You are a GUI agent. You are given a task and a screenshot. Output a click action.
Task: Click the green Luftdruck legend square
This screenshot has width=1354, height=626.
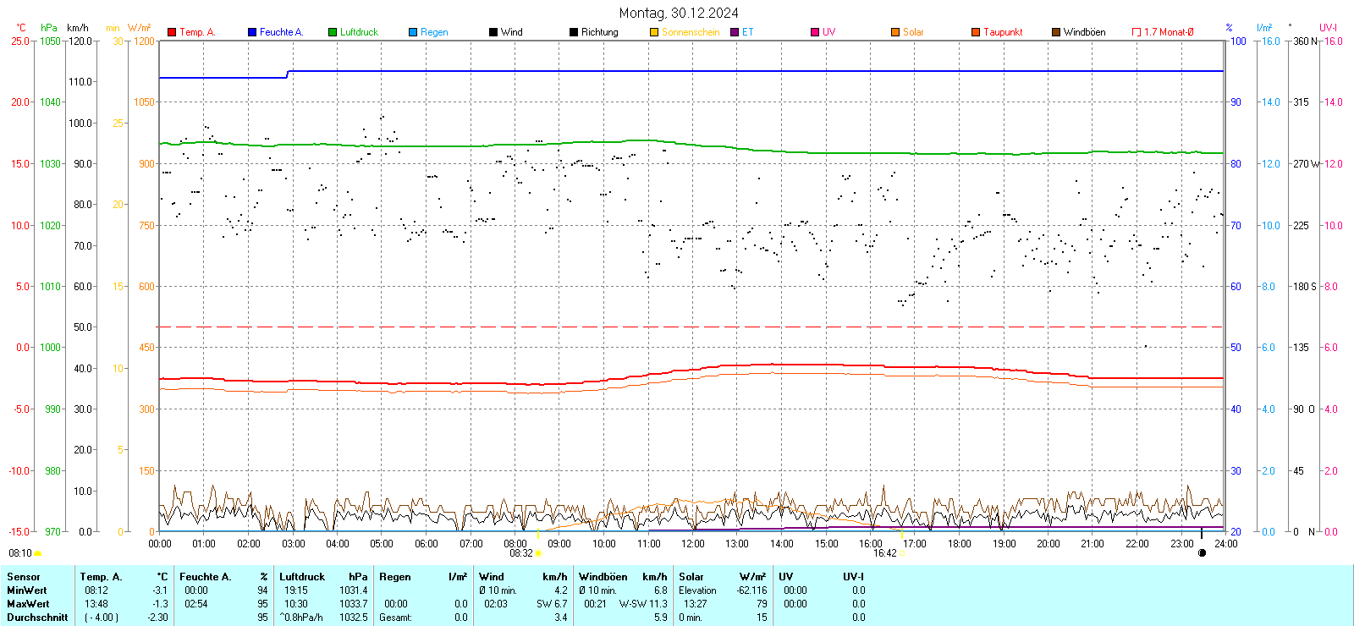coord(333,32)
